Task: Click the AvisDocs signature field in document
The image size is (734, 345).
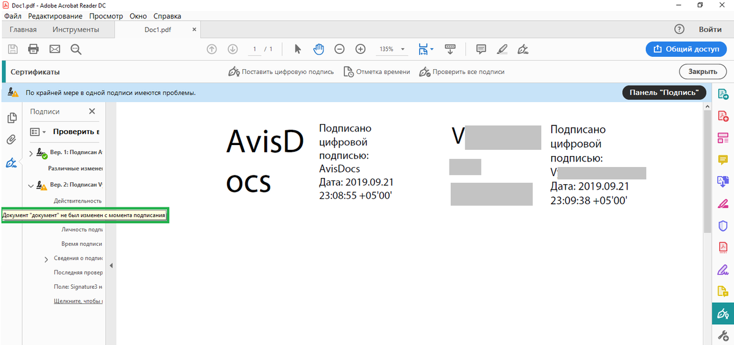Action: [x=310, y=163]
